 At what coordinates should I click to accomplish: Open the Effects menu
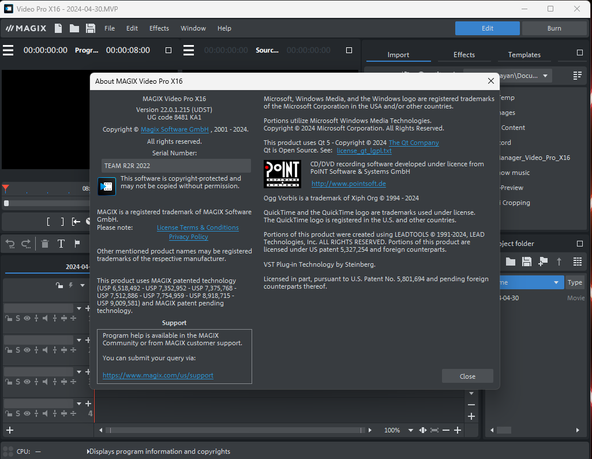tap(159, 28)
